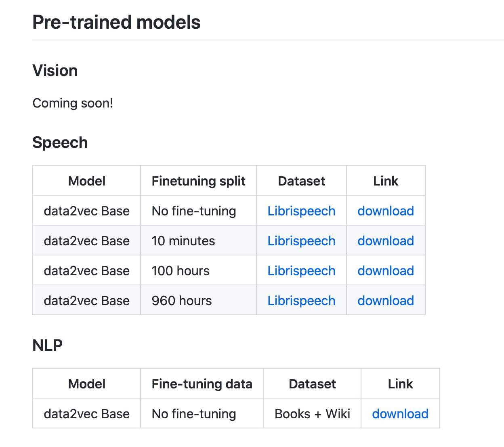The image size is (504, 447).
Task: Click Fine-tuning data column header
Action: (202, 384)
